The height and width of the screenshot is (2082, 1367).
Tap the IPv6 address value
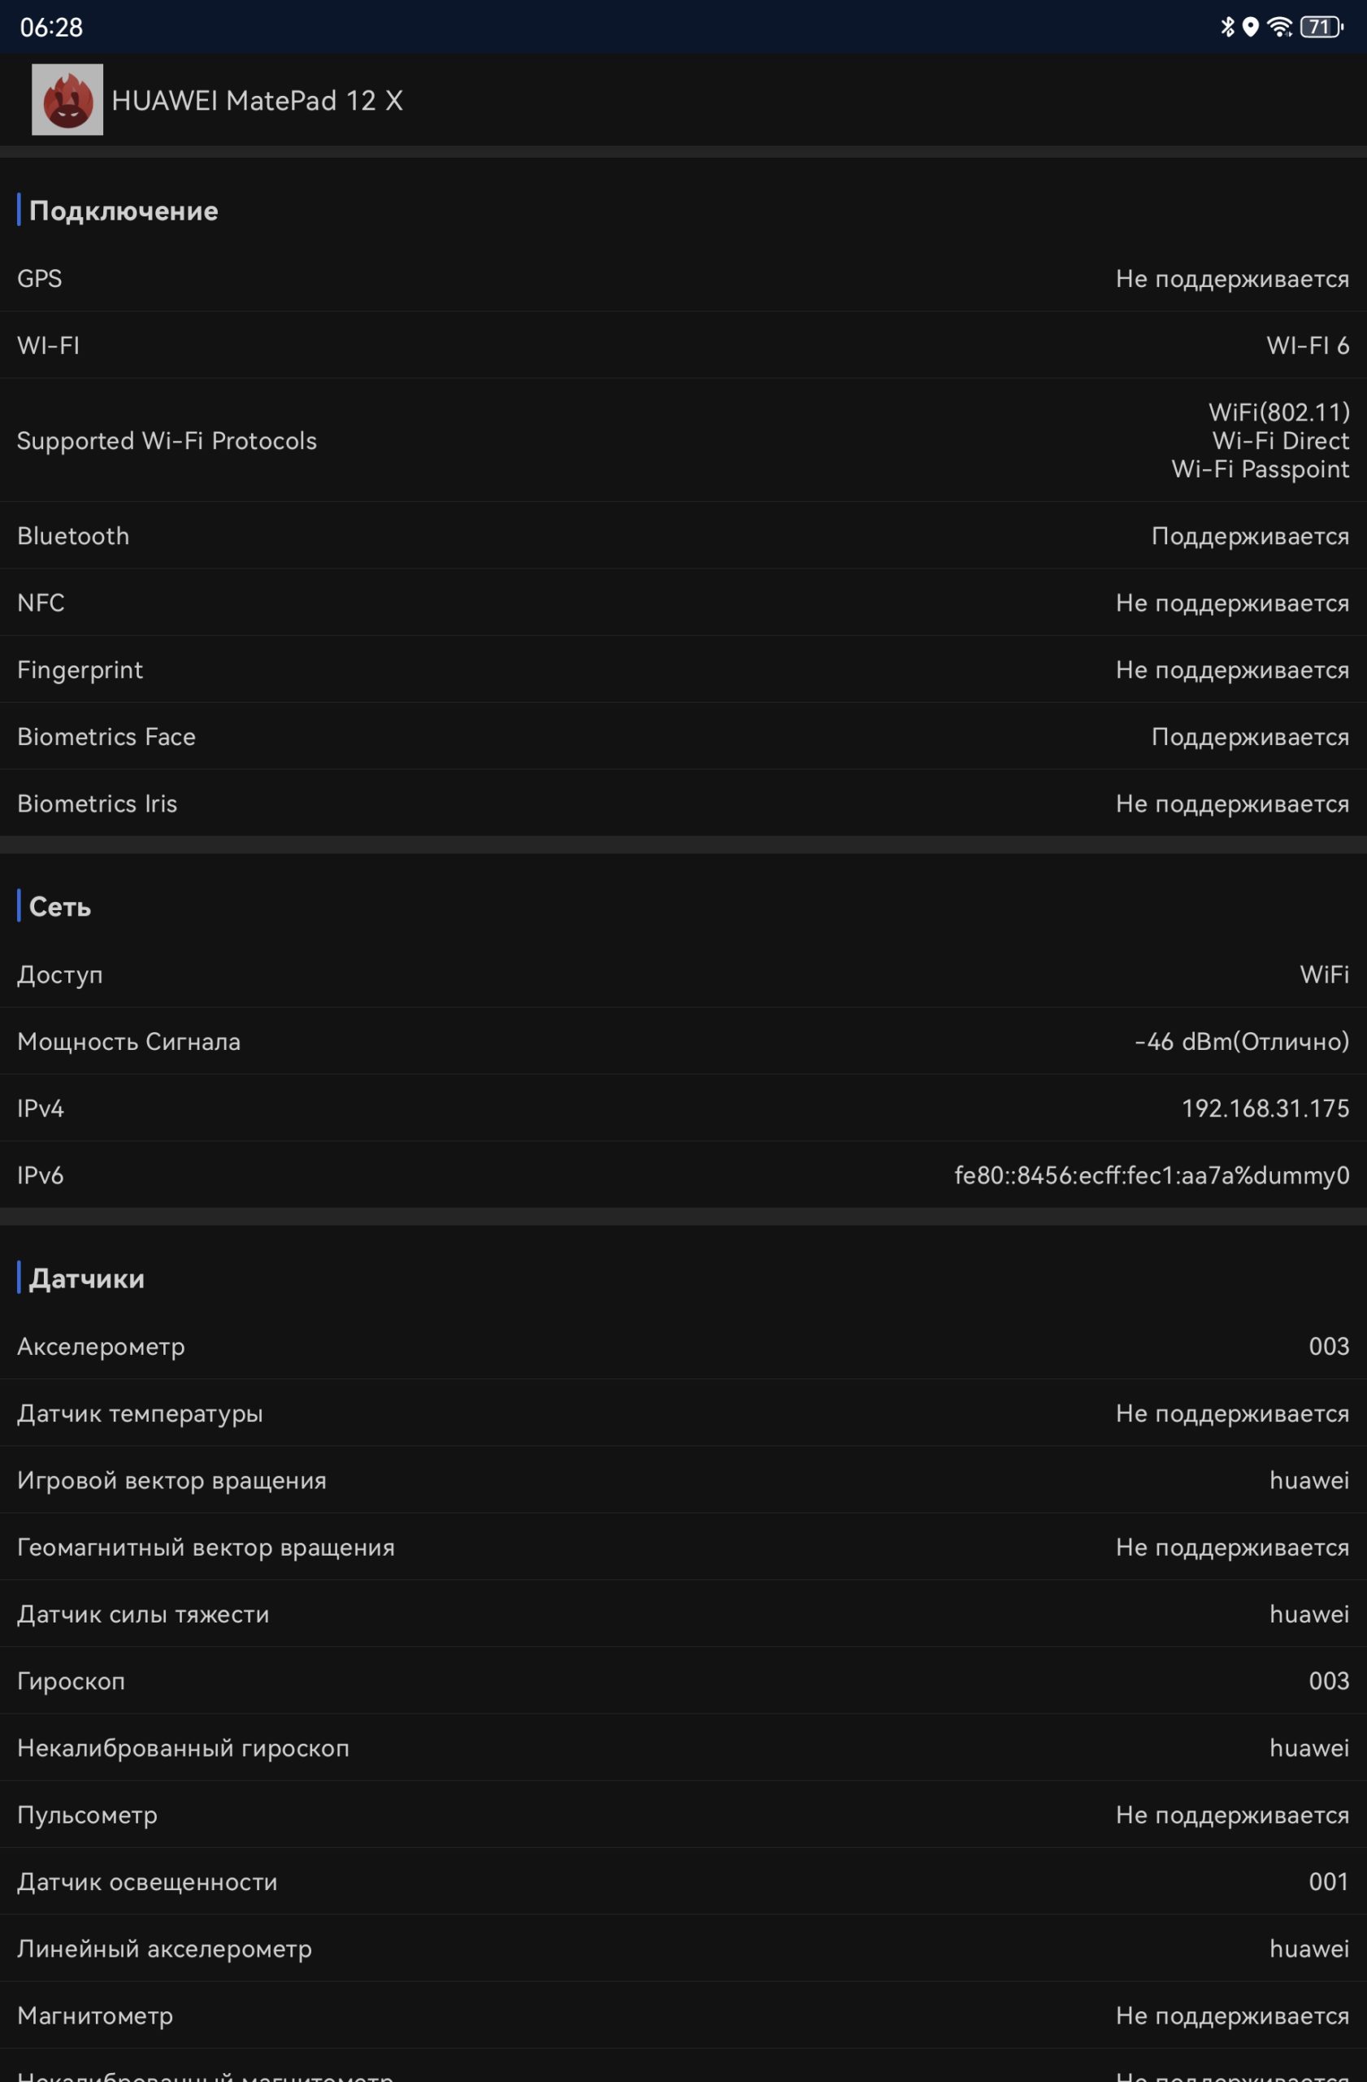point(1152,1175)
